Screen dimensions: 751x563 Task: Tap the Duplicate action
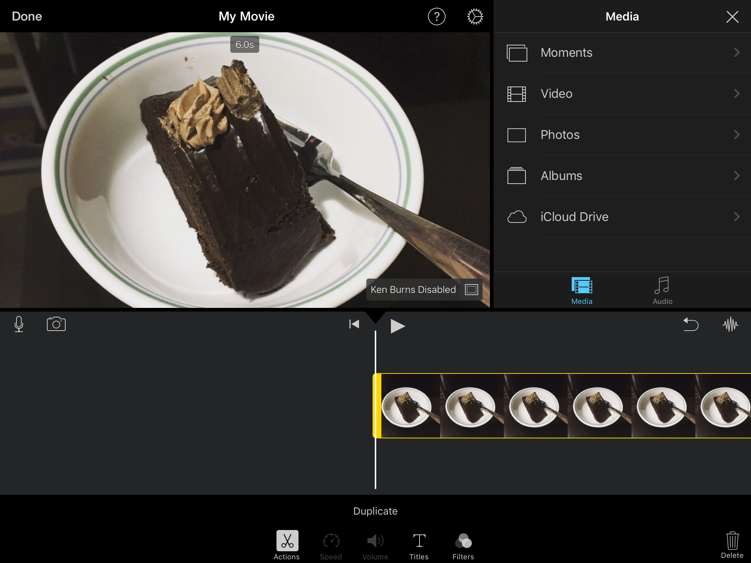[x=375, y=511]
